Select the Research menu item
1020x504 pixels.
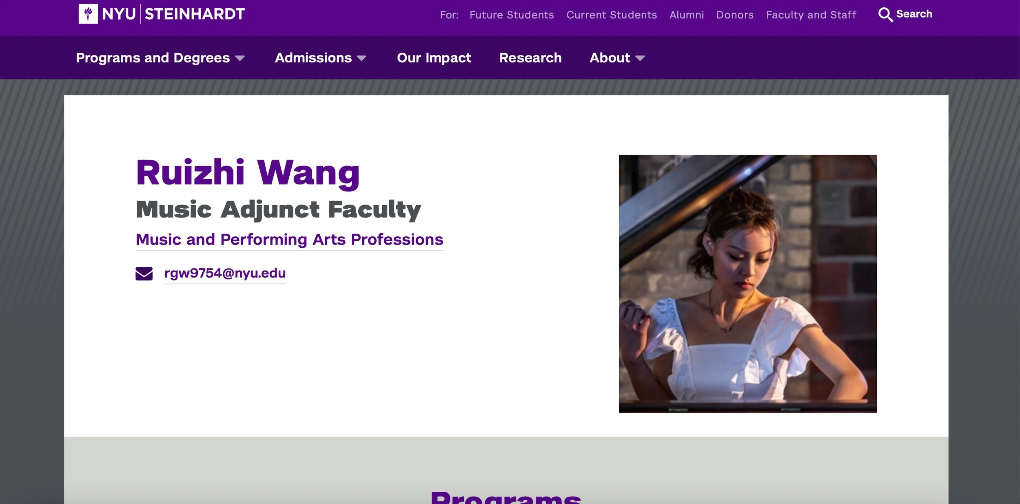point(530,58)
